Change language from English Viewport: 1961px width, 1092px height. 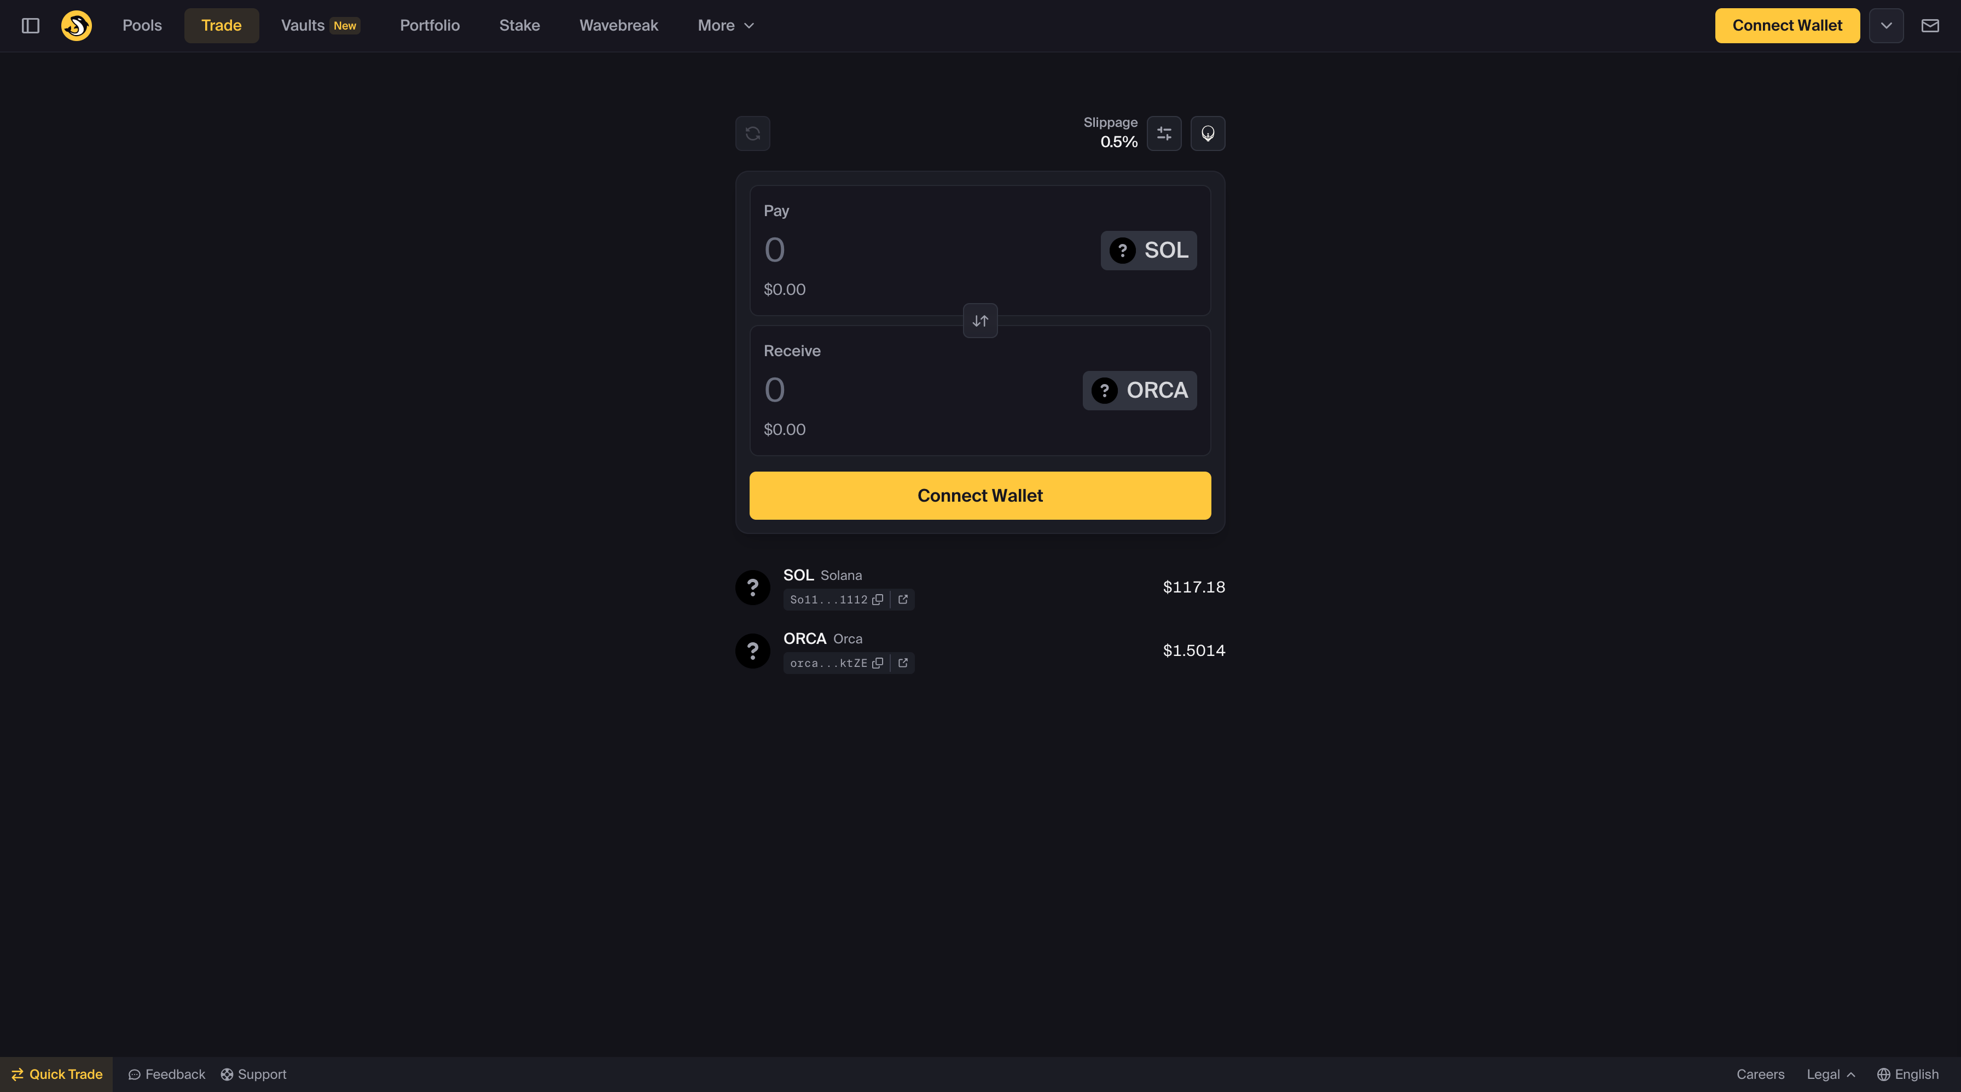click(x=1908, y=1074)
